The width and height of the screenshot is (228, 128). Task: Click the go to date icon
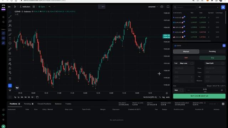click(37, 97)
